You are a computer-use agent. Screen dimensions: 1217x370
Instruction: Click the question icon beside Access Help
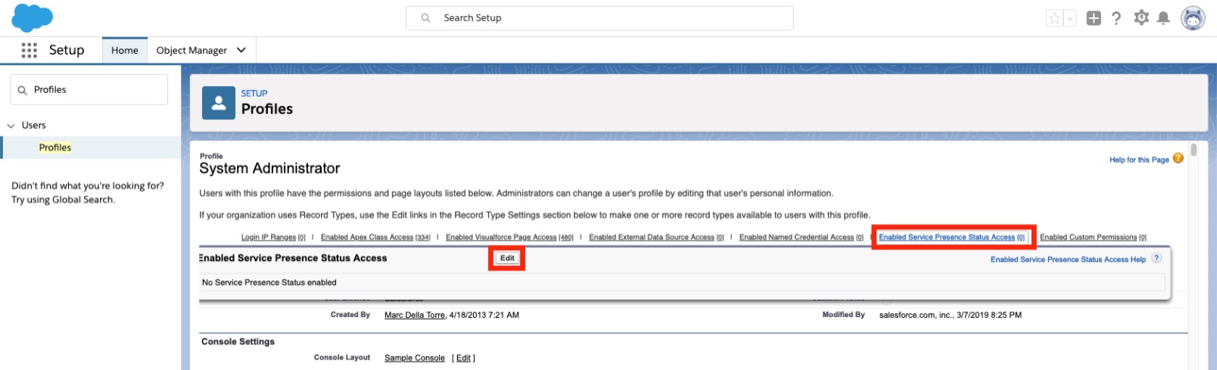click(1156, 258)
